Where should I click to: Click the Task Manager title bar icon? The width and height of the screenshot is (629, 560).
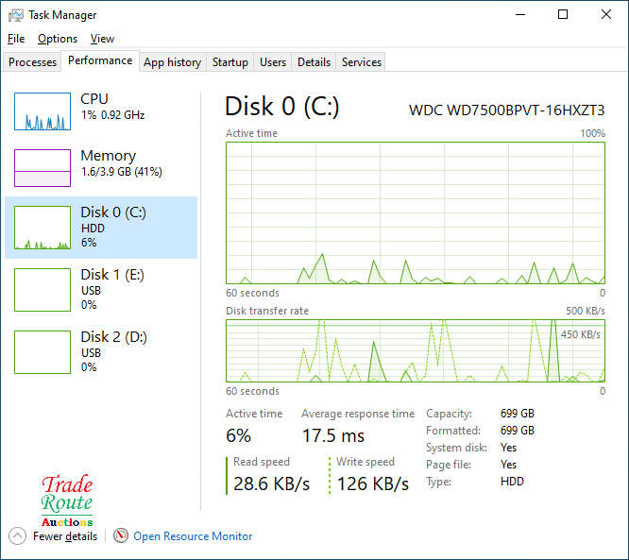(16, 15)
